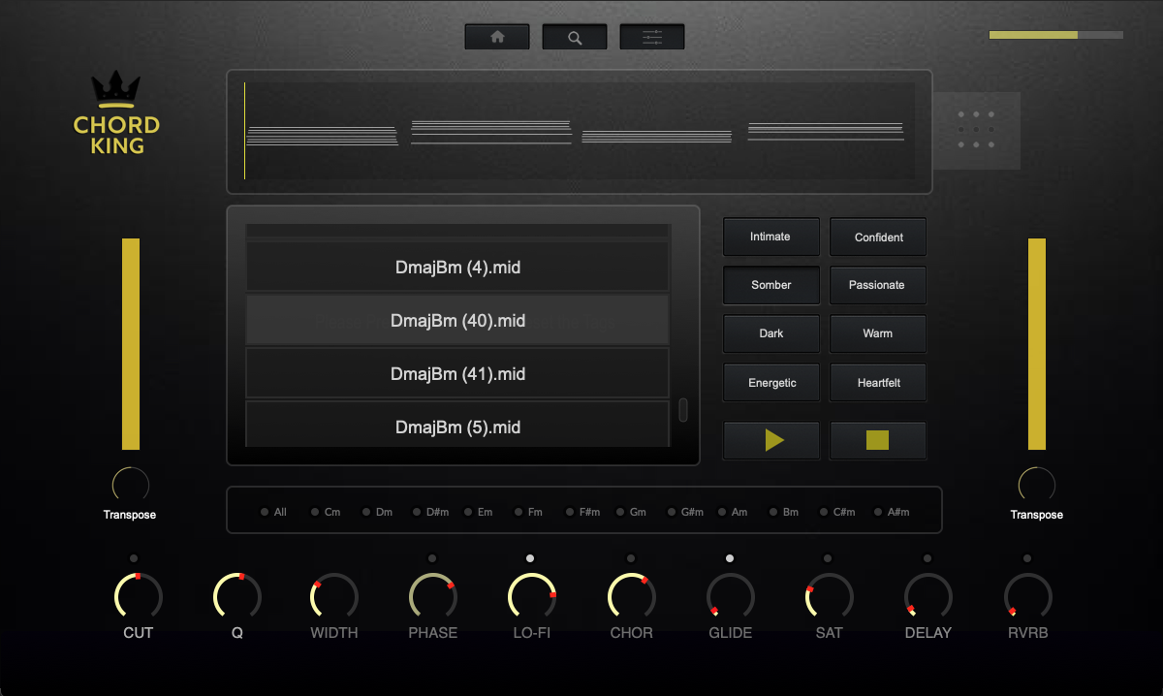Click the Energetic mood button
The height and width of the screenshot is (696, 1163).
(771, 383)
